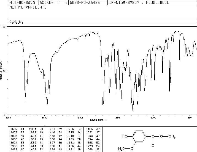Click the SDBS-NO=23498 label
The image size is (197, 152).
(x=85, y=2)
